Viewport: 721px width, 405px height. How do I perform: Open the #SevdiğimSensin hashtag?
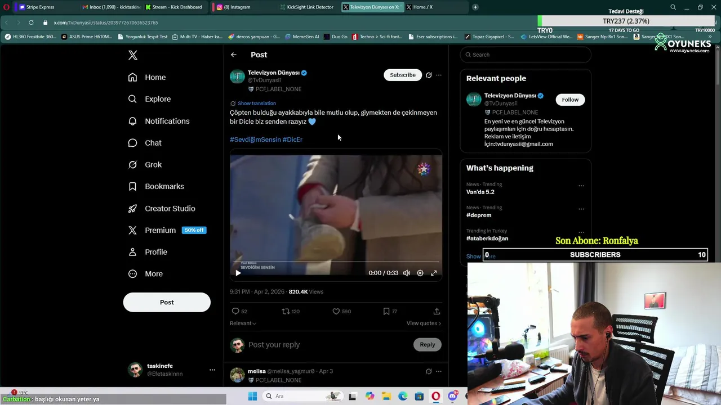point(255,139)
